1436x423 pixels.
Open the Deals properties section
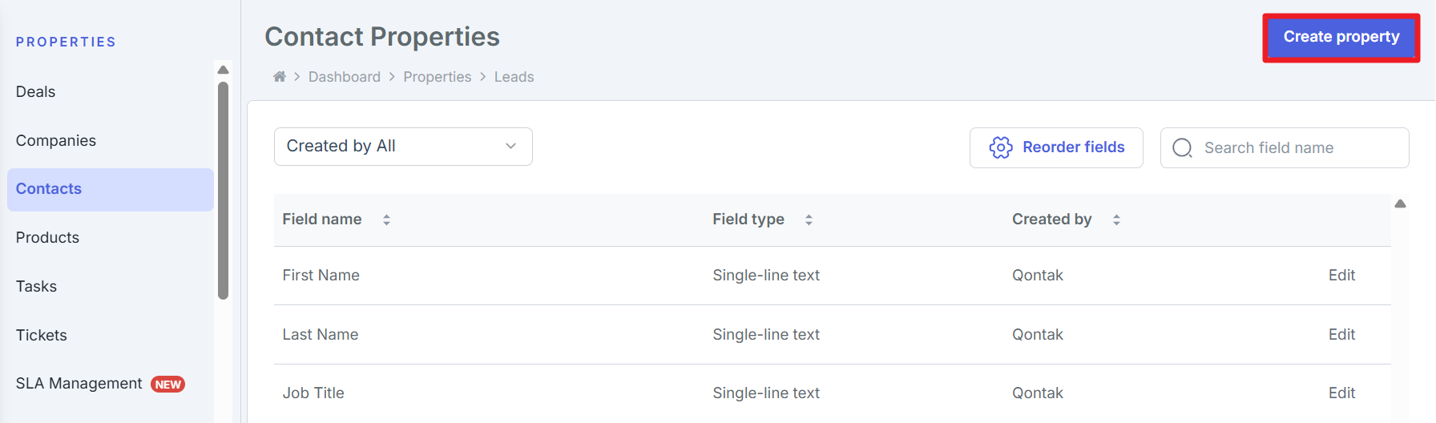36,92
